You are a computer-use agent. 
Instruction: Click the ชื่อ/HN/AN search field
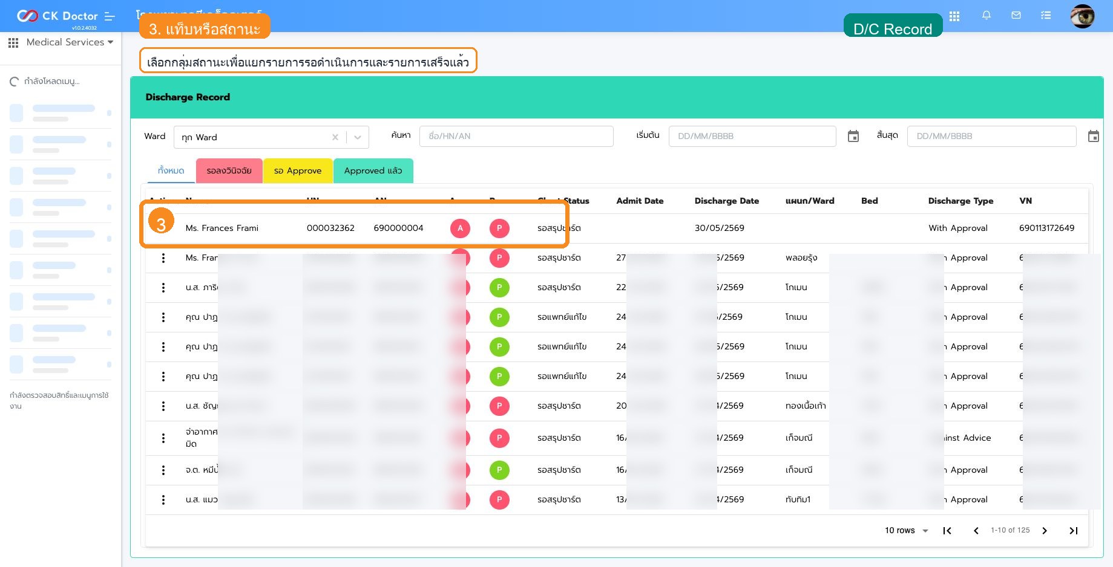click(x=516, y=136)
